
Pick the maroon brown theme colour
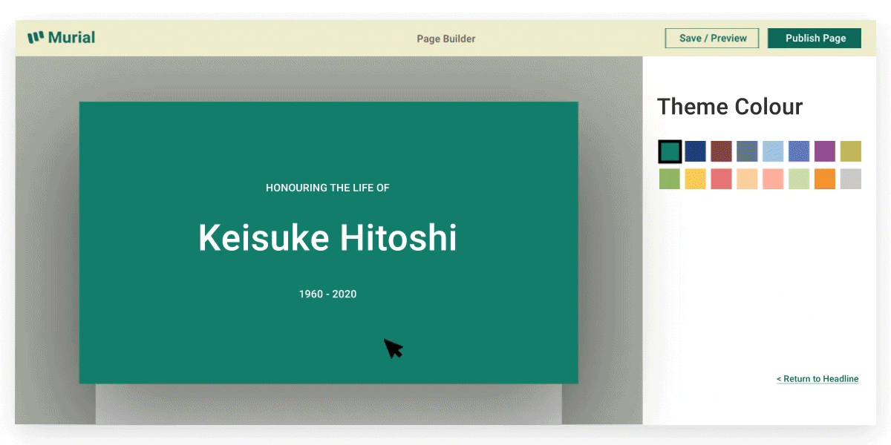(721, 151)
